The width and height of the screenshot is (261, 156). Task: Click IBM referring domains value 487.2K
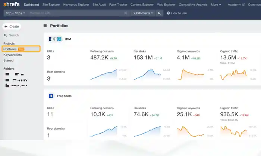(100, 58)
